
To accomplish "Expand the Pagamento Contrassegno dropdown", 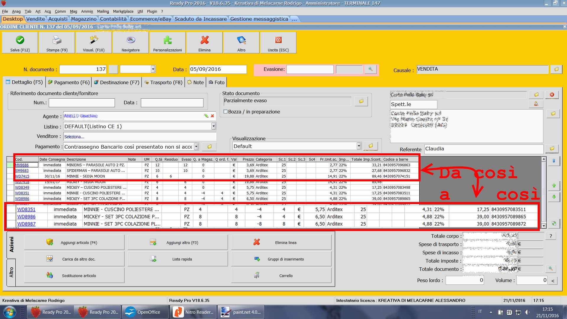I will pos(196,147).
